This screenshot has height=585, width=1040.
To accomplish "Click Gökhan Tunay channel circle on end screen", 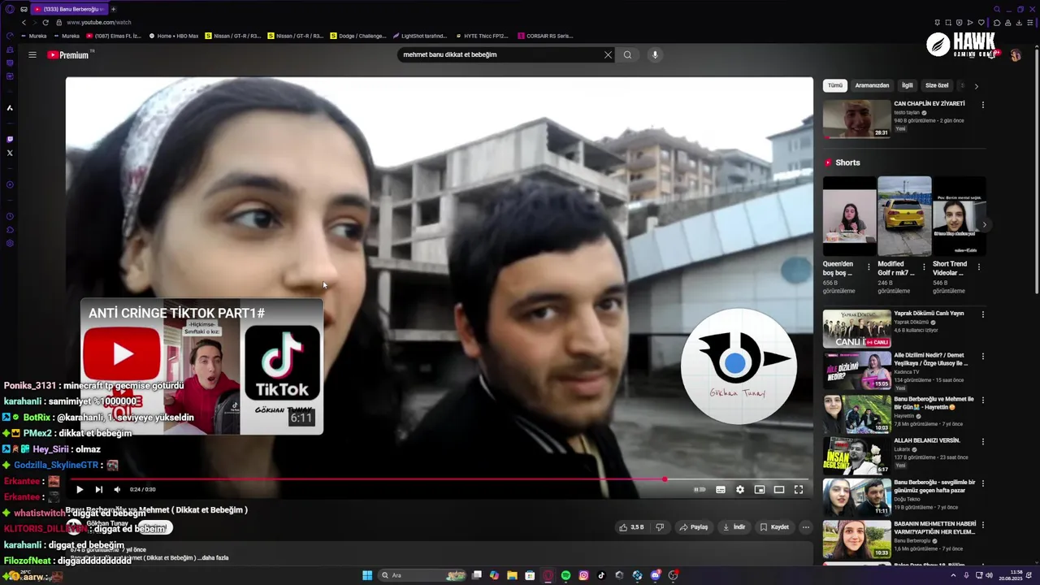I will [739, 366].
